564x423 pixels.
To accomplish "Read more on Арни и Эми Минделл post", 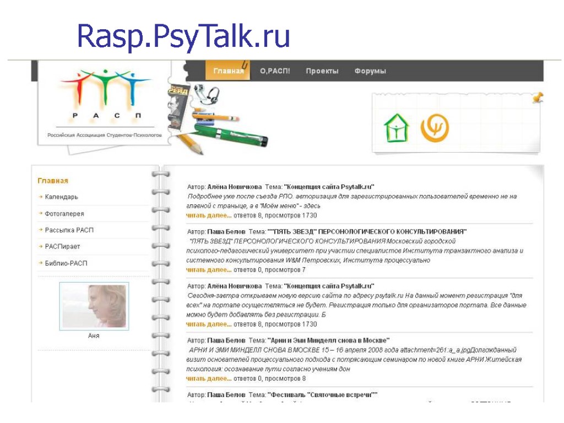I will (209, 378).
